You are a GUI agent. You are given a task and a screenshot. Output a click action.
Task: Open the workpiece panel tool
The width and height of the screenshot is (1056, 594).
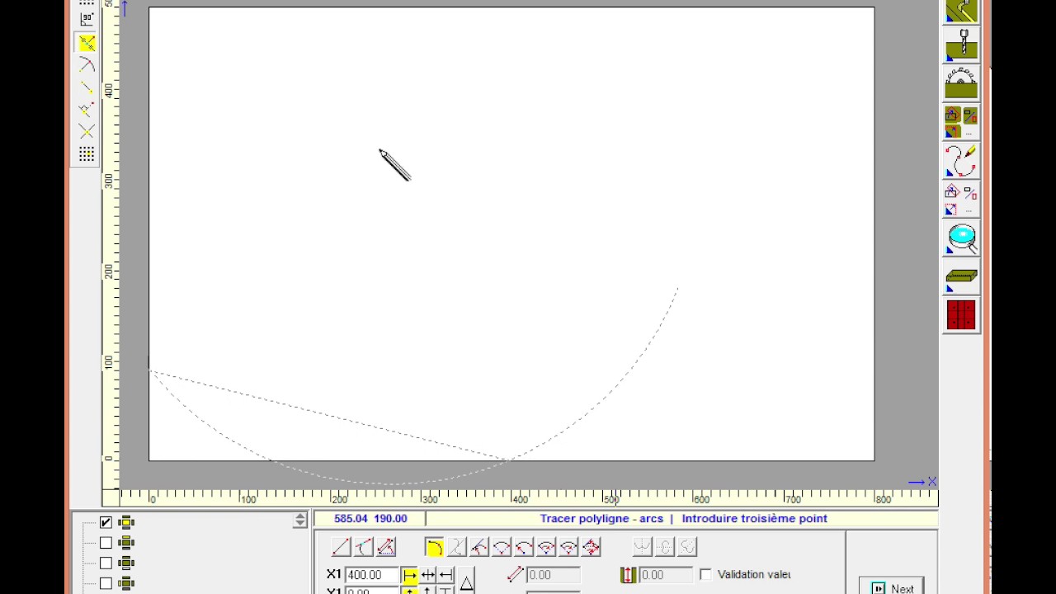[x=961, y=278]
